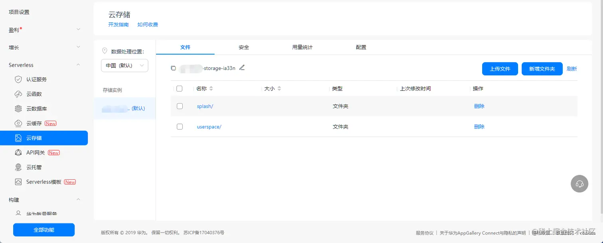Go to 云缓存 marked as New
Viewport: 603px width, 243px height.
point(33,123)
